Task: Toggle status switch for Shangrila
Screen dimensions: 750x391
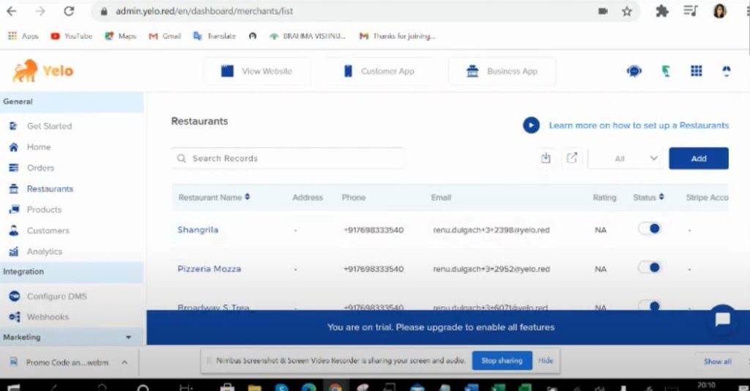Action: point(649,228)
